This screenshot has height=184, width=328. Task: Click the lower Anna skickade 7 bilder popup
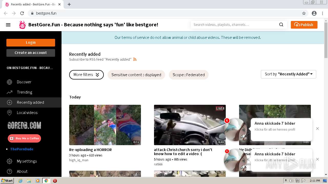tap(281, 160)
